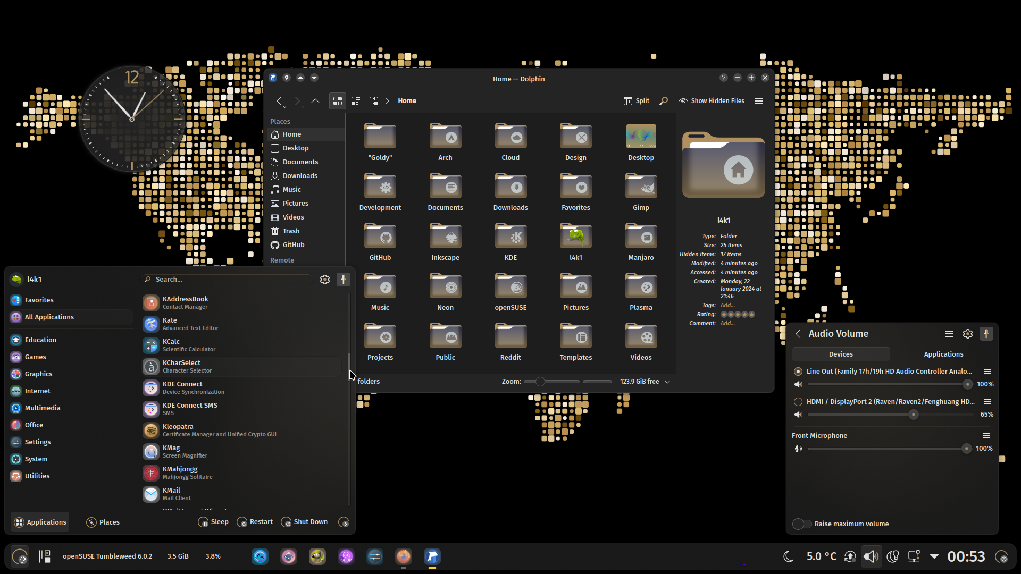Viewport: 1021px width, 574px height.
Task: Open the GitHub folder icon
Action: pos(380,242)
